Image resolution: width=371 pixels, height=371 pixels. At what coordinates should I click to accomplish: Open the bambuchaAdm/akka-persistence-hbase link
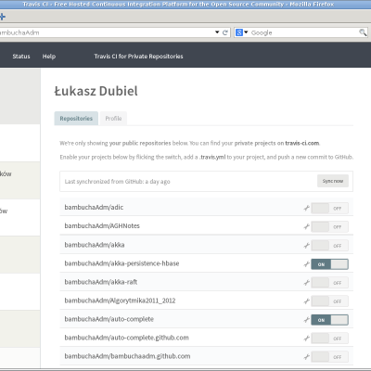[122, 263]
